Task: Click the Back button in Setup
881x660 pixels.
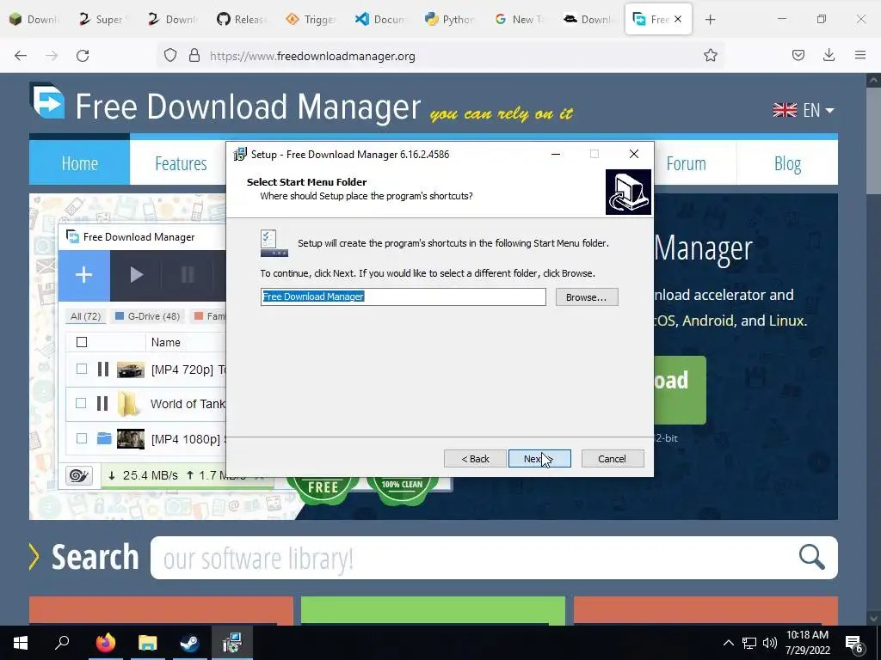Action: pos(475,459)
